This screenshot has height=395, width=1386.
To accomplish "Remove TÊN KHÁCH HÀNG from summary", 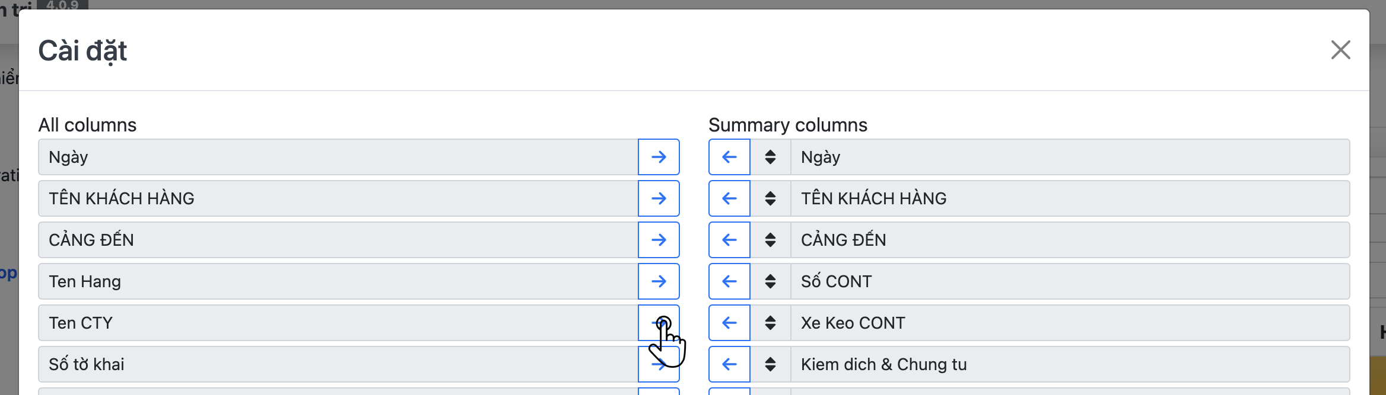I will 729,198.
